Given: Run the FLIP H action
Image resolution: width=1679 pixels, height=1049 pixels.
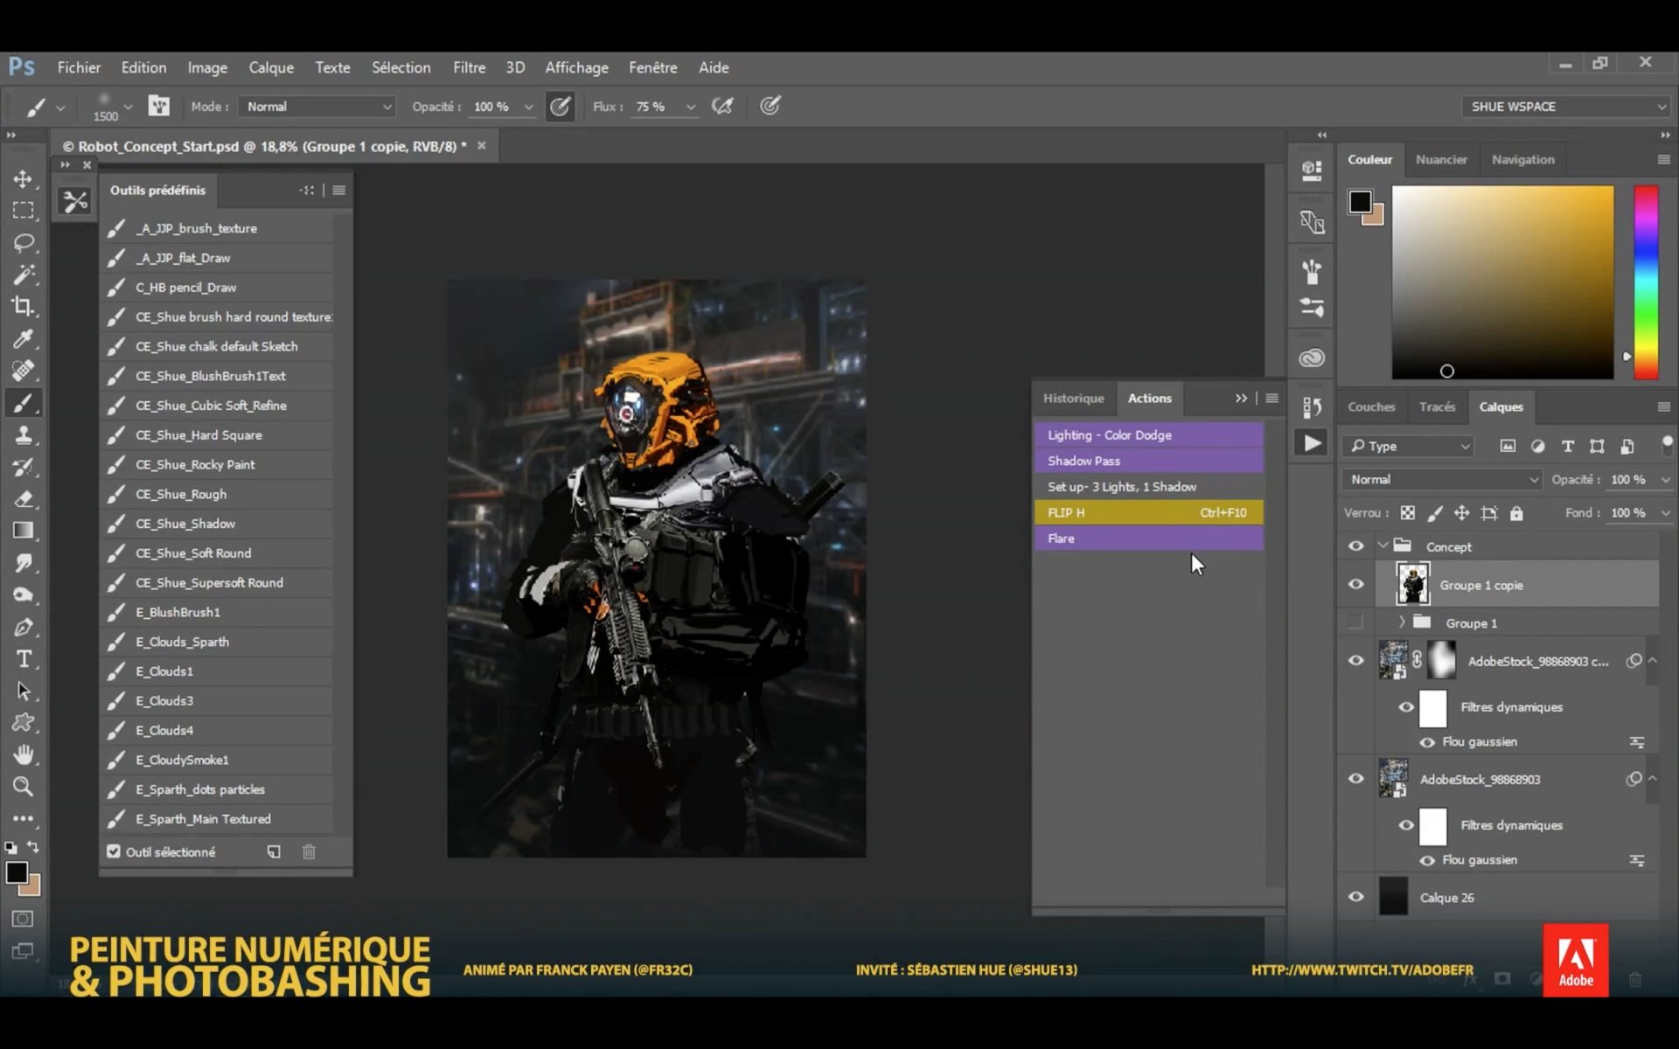Looking at the screenshot, I should pyautogui.click(x=1148, y=512).
